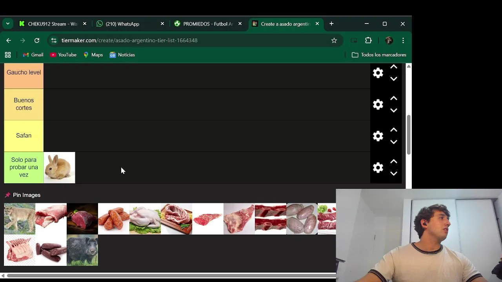The height and width of the screenshot is (282, 502).
Task: Open settings gear for Gaucho level tier
Action: click(x=378, y=73)
